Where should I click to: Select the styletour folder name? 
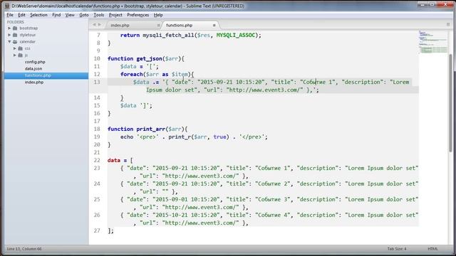(x=27, y=35)
